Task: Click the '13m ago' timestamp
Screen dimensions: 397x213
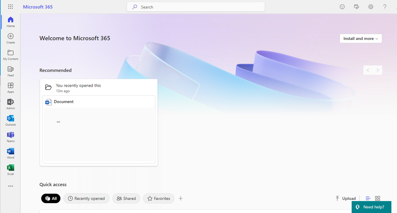Action: [x=63, y=91]
